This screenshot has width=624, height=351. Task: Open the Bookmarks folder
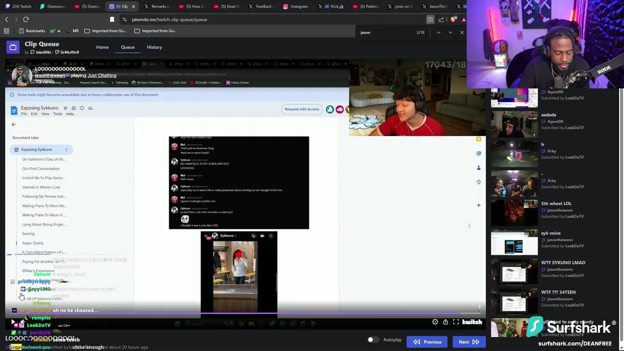[x=31, y=31]
